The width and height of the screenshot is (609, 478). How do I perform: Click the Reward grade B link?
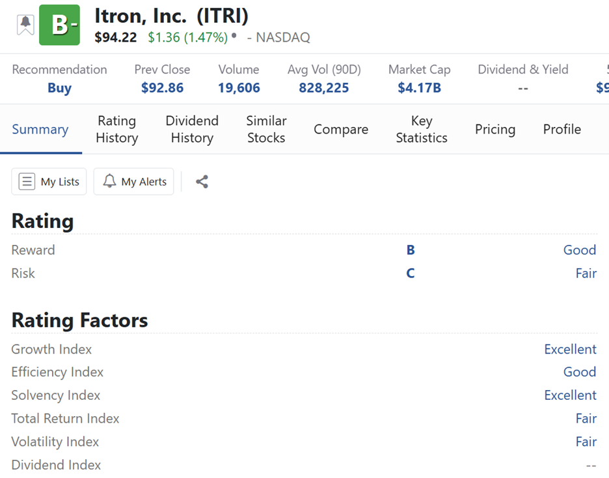coord(411,250)
